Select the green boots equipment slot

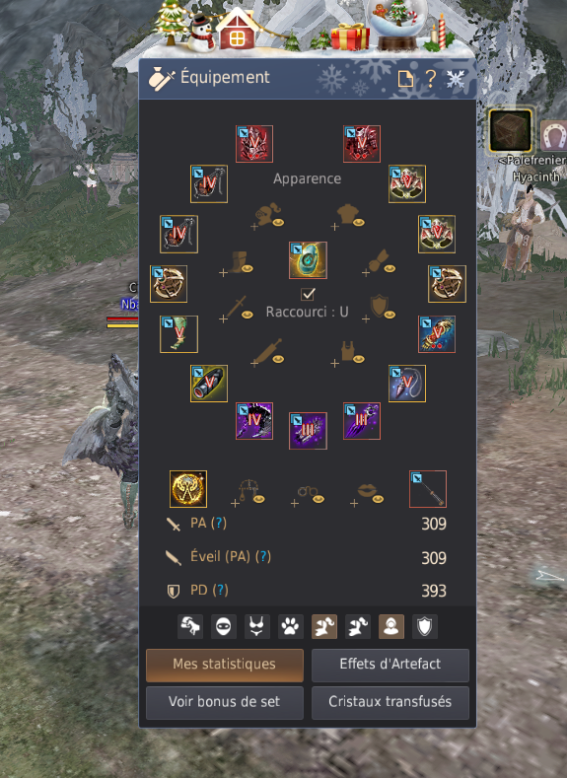[x=179, y=334]
